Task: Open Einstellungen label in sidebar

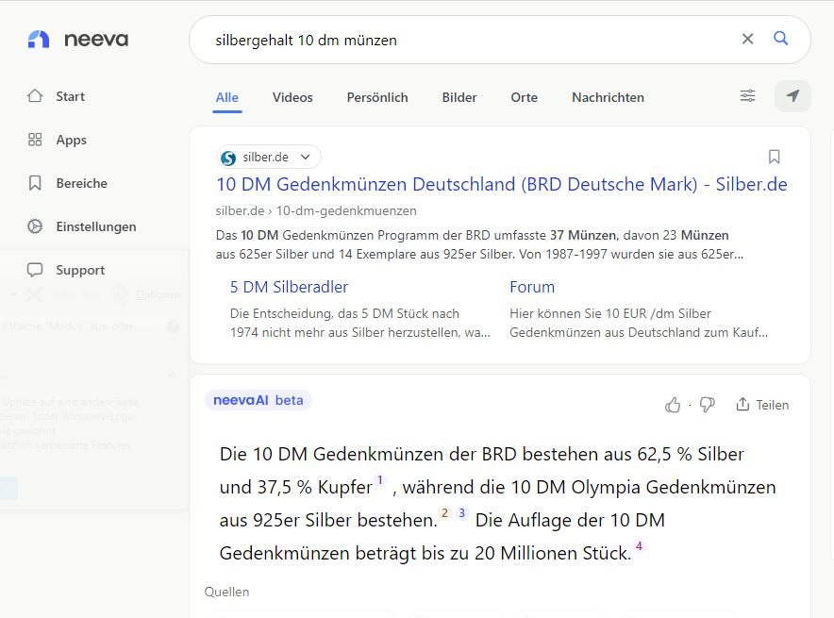Action: click(96, 226)
